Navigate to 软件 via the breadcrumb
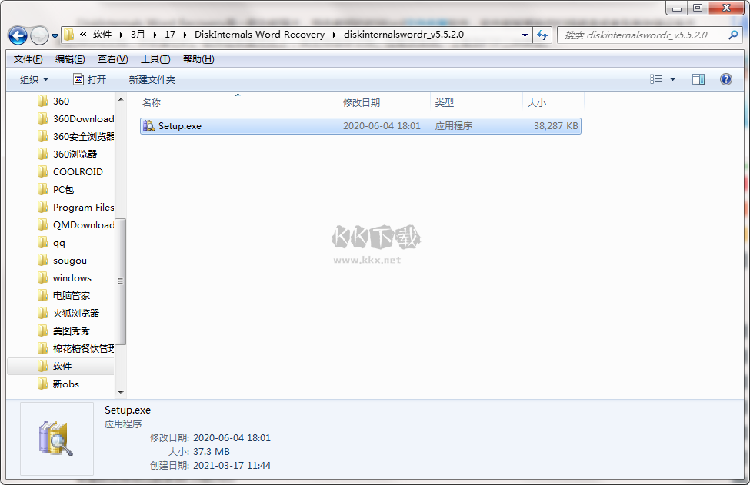This screenshot has width=750, height=485. click(x=101, y=35)
